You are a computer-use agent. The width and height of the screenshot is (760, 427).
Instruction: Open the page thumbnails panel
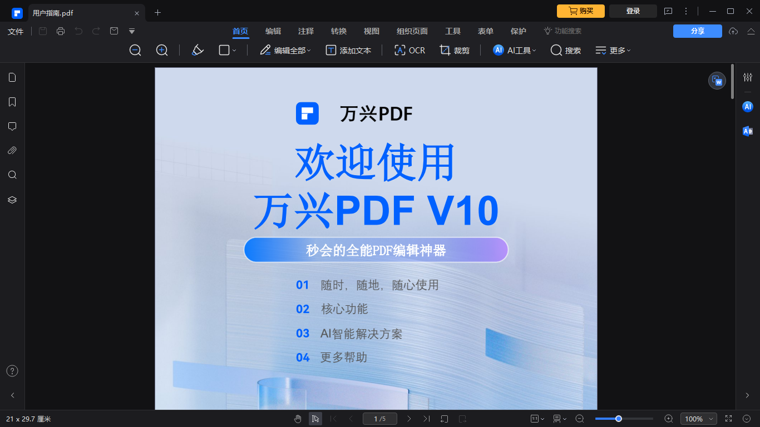coord(12,77)
